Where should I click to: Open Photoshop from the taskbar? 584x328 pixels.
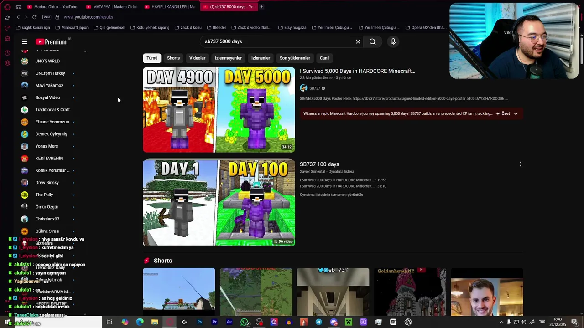(x=199, y=322)
